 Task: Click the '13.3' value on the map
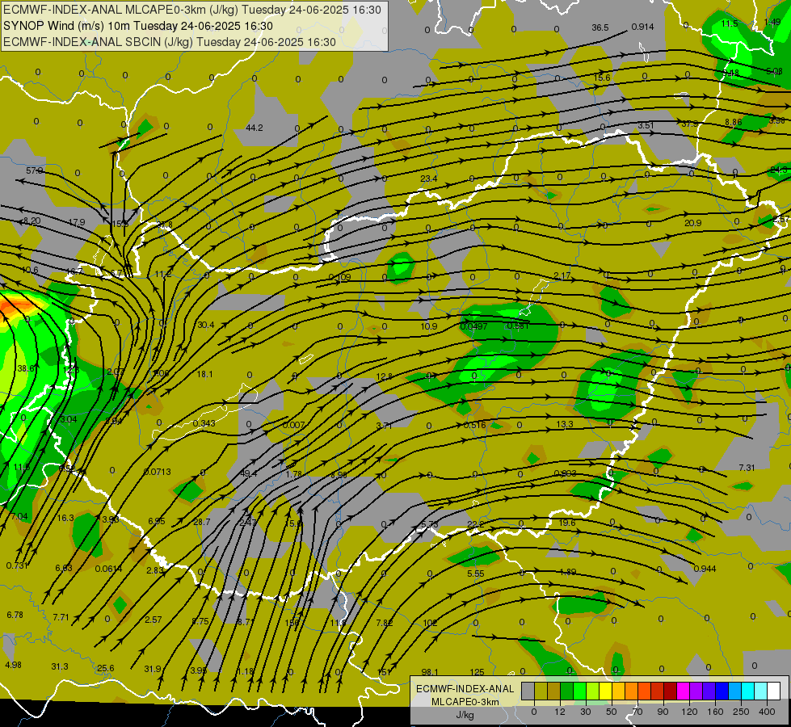pos(565,424)
